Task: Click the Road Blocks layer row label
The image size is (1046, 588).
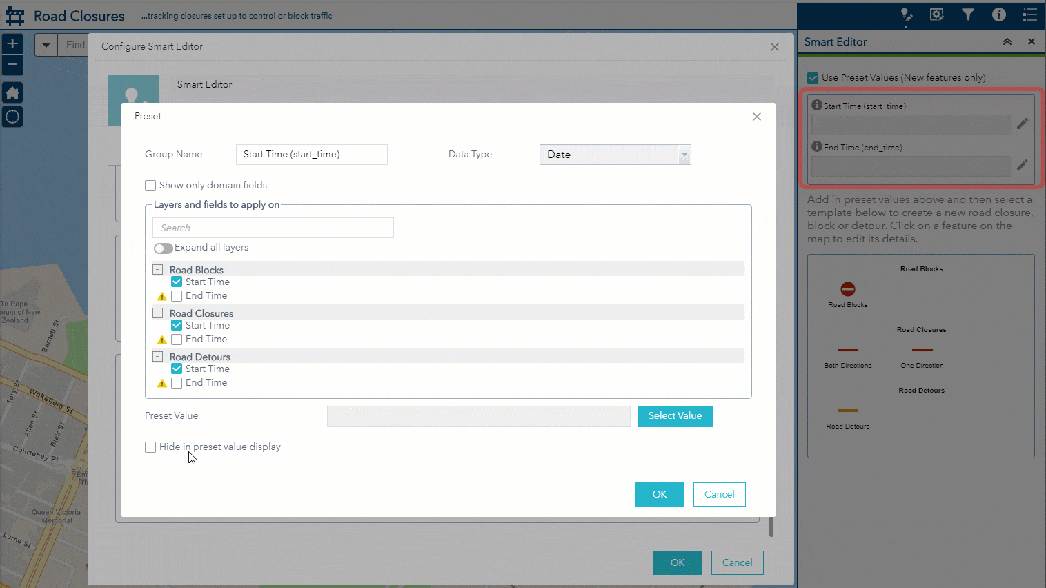Action: 197,270
